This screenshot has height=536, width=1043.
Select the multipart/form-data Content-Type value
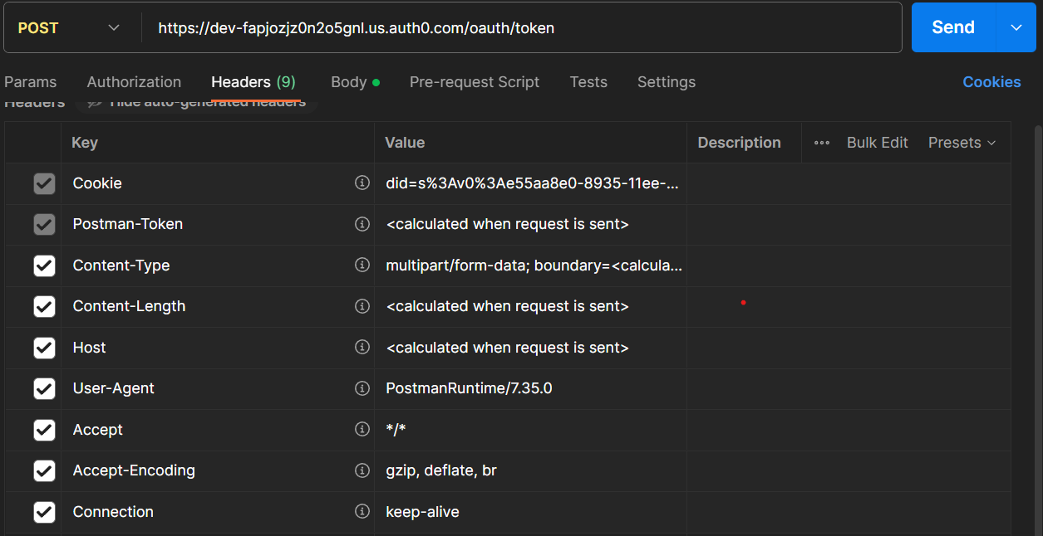click(534, 266)
